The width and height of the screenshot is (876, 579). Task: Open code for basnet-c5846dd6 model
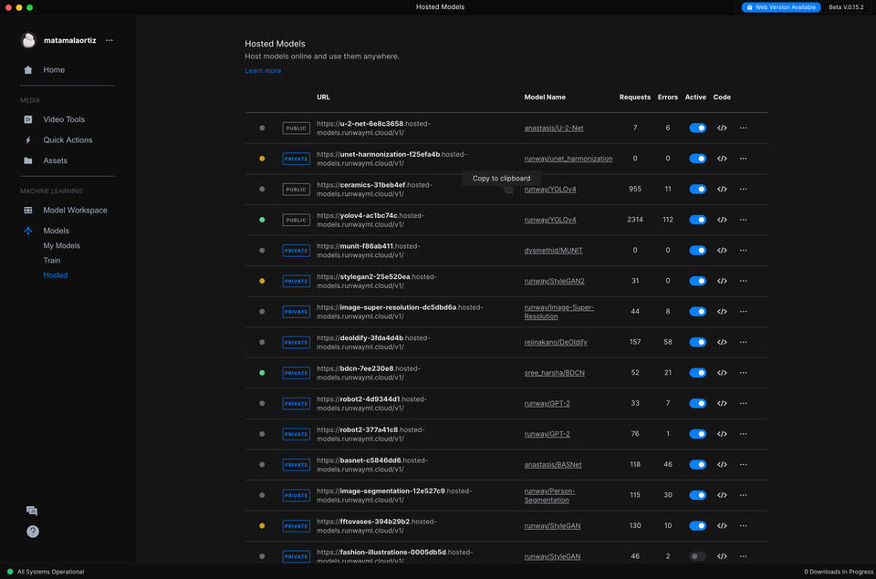click(722, 464)
